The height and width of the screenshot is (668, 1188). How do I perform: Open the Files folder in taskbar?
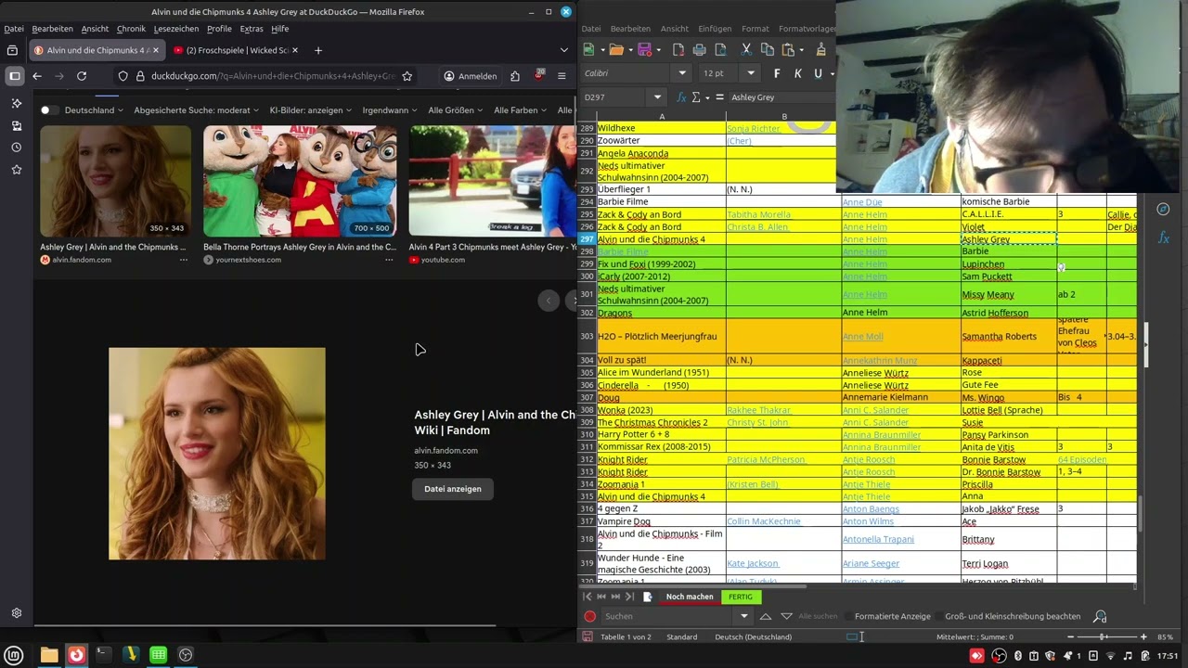click(49, 655)
